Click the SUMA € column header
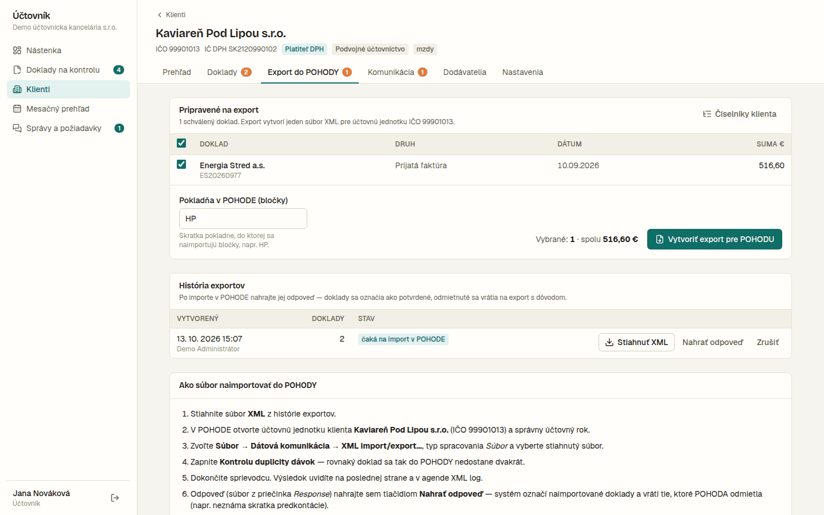The width and height of the screenshot is (824, 515). [770, 144]
